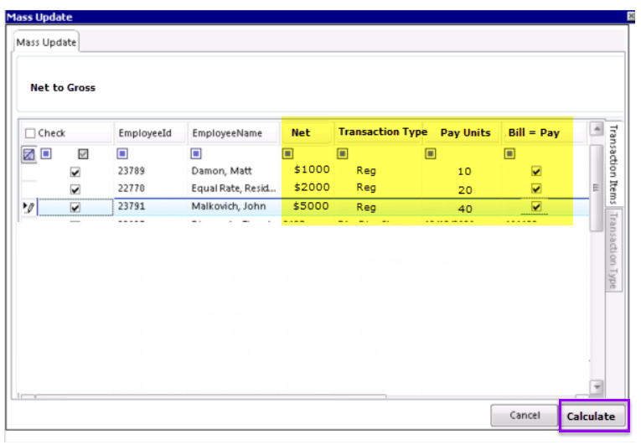Click the Calculate button
This screenshot has height=445, width=641.
pyautogui.click(x=593, y=417)
